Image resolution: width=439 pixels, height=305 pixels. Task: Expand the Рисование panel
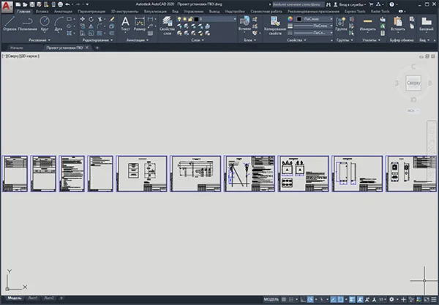(40, 40)
